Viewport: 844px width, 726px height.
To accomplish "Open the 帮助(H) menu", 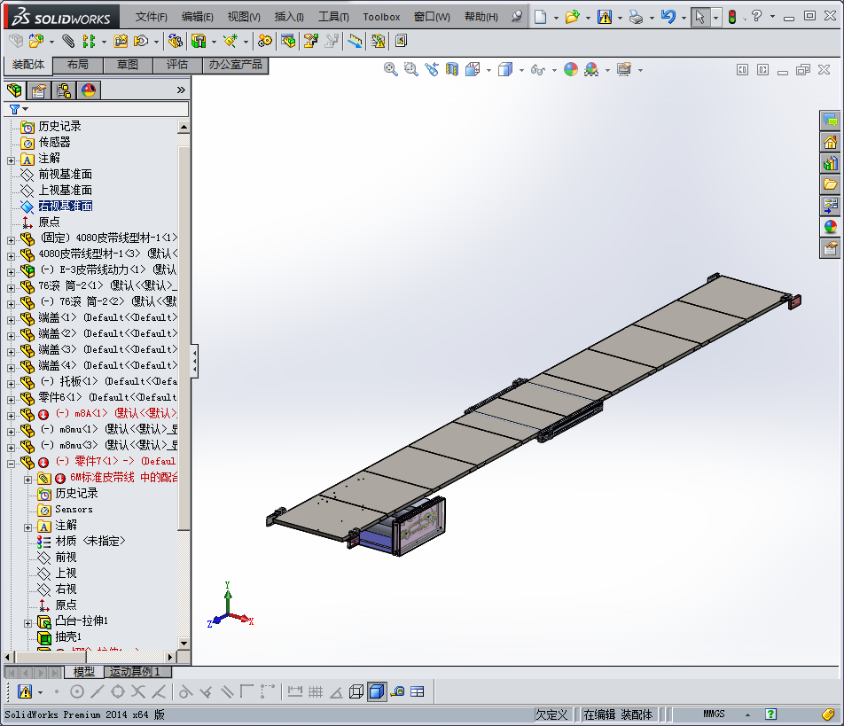I will [481, 17].
